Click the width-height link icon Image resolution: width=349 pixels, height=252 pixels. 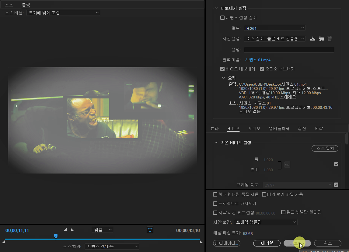tap(287, 165)
